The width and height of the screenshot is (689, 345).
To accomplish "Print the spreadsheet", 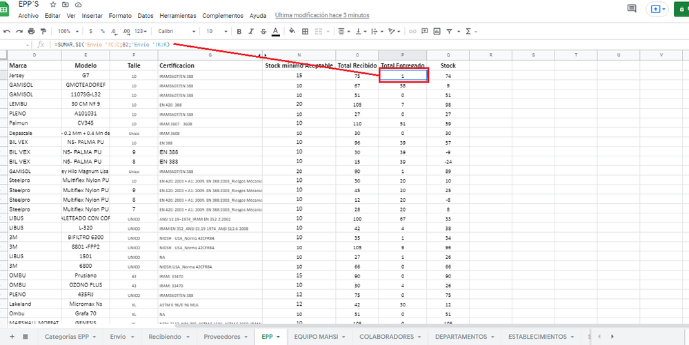I will [31, 31].
